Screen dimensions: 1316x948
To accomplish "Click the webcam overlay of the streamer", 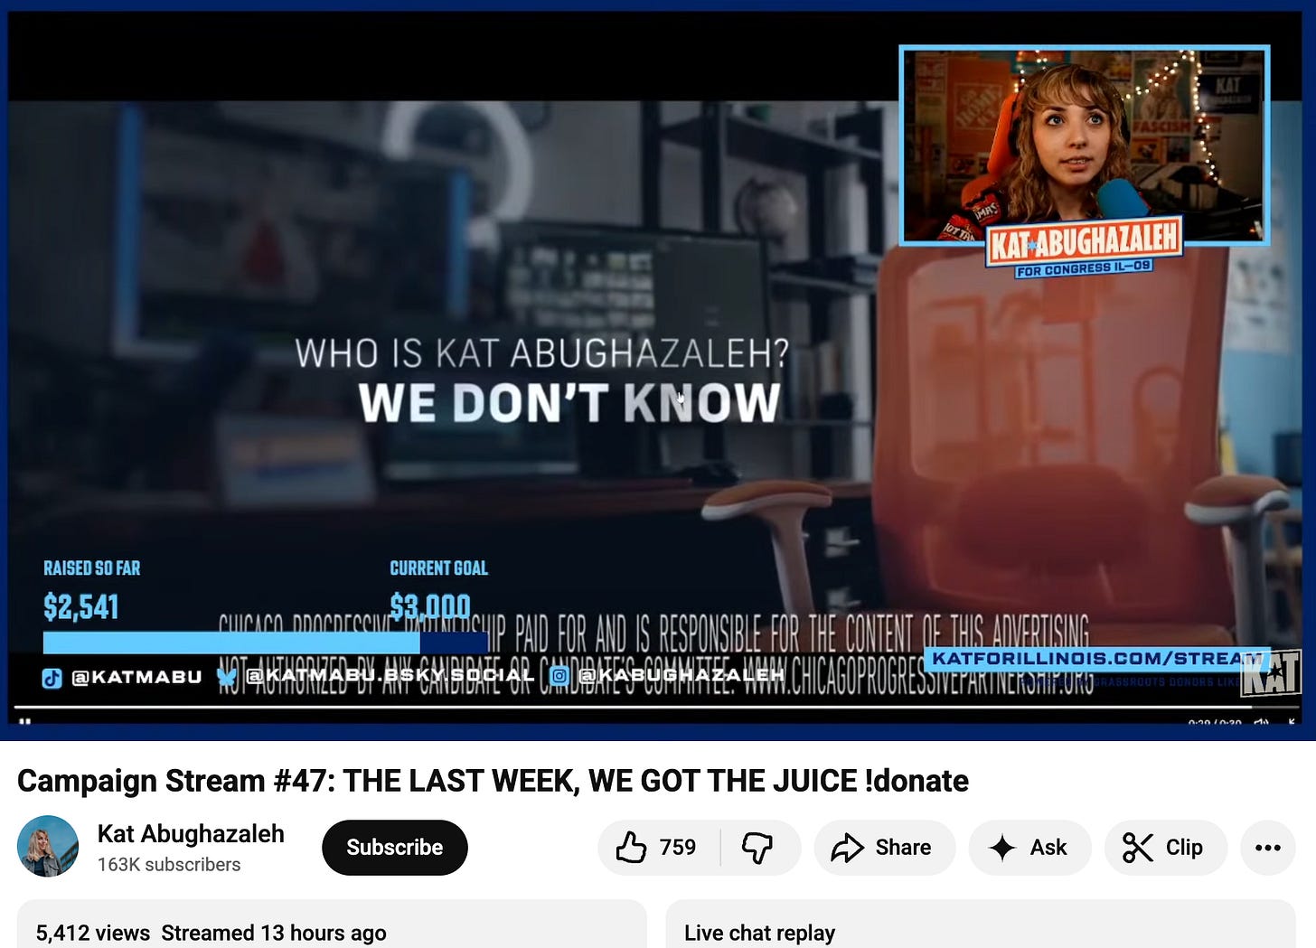I will [1085, 145].
